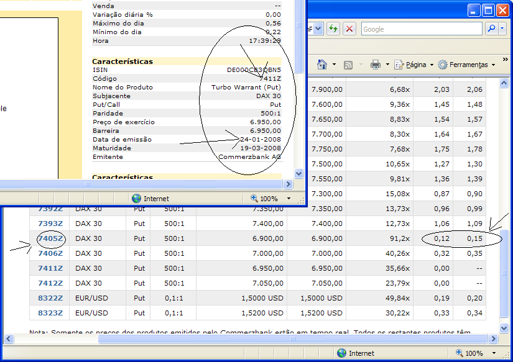The image size is (513, 362).
Task: Open the zoom dropdown arrow in main status bar
Action: (494, 353)
